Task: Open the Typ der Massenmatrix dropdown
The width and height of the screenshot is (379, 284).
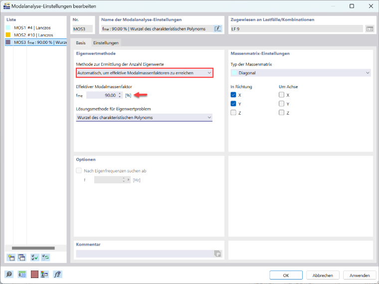Action: (301, 73)
